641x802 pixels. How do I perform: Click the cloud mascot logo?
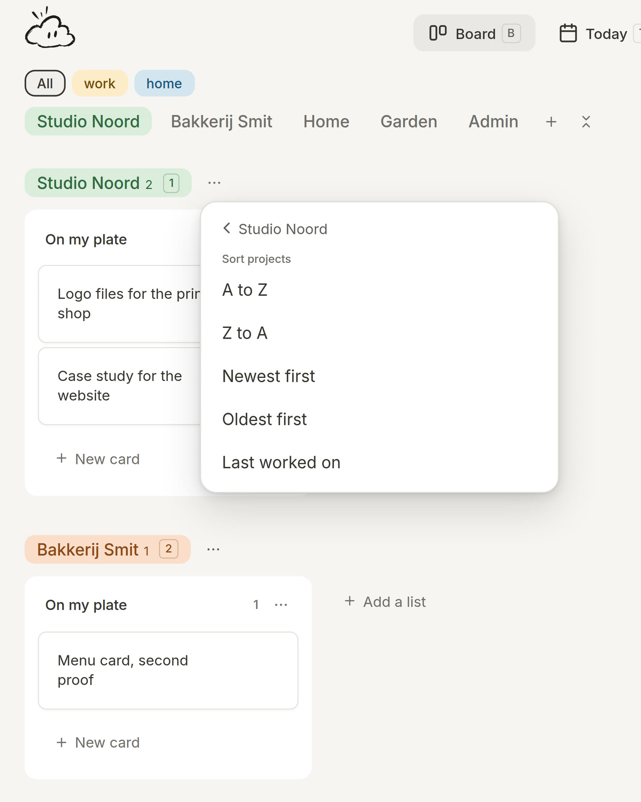[x=50, y=28]
